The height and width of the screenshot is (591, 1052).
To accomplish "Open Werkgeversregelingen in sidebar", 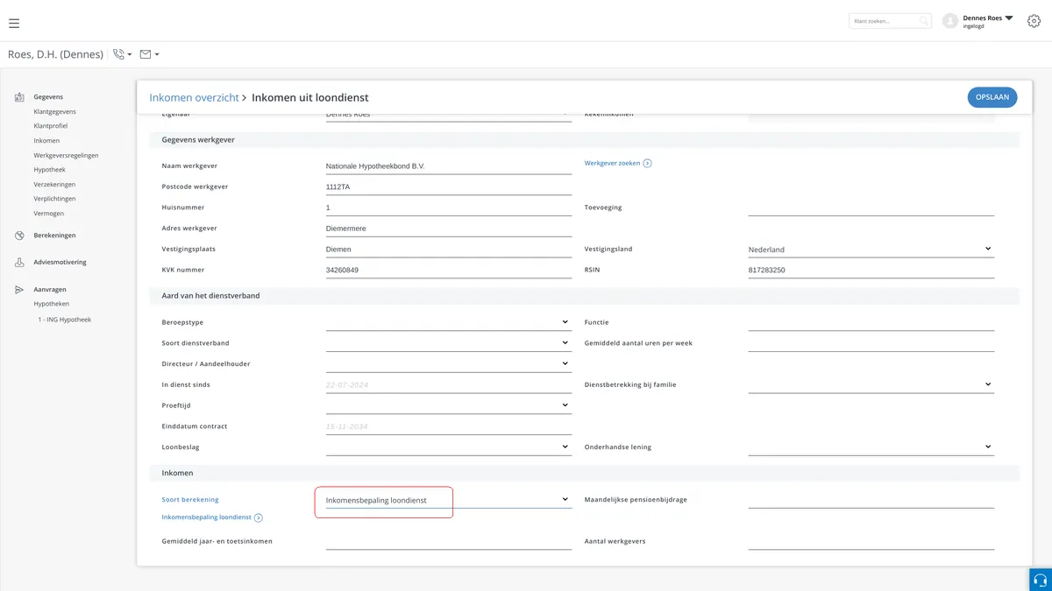I will click(66, 155).
